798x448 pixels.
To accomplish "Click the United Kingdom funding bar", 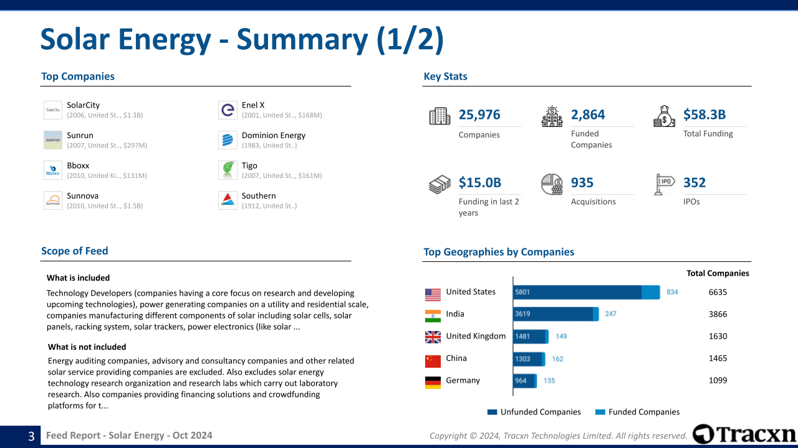I will pos(530,336).
